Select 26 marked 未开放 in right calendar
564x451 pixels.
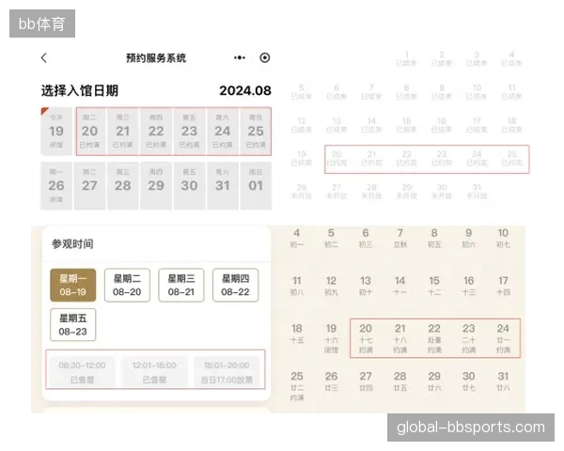coord(302,192)
